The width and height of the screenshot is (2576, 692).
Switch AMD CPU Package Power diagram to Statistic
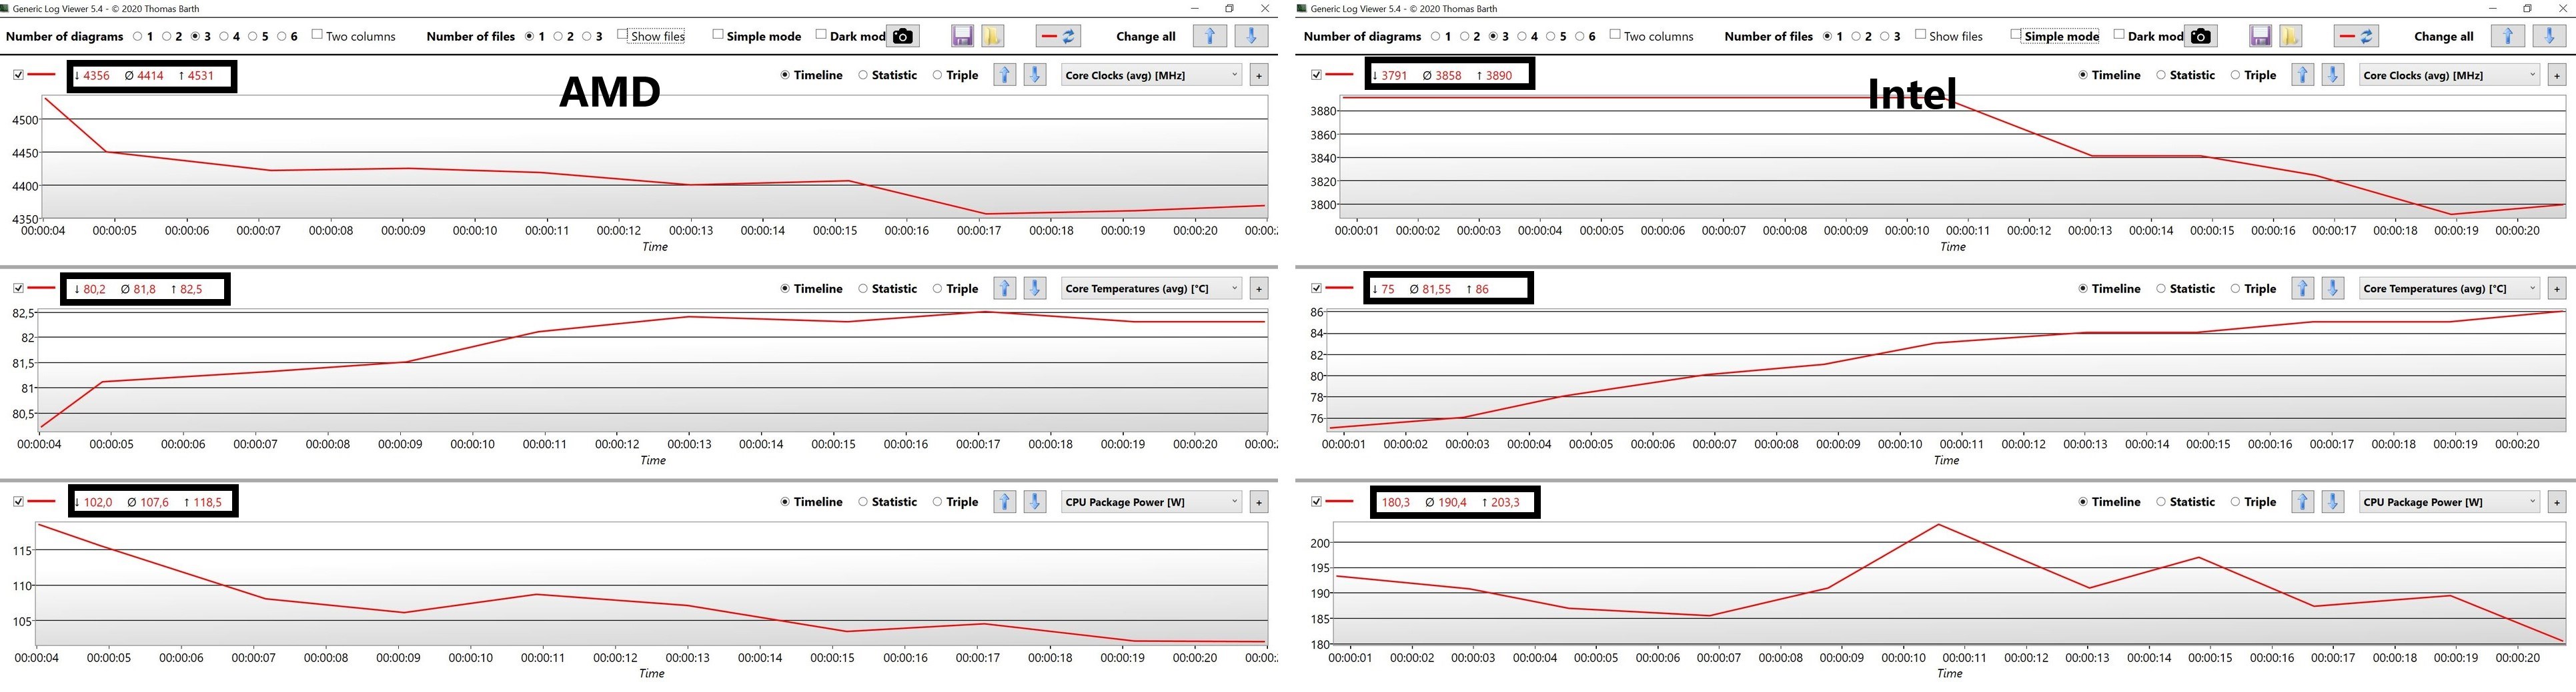863,502
